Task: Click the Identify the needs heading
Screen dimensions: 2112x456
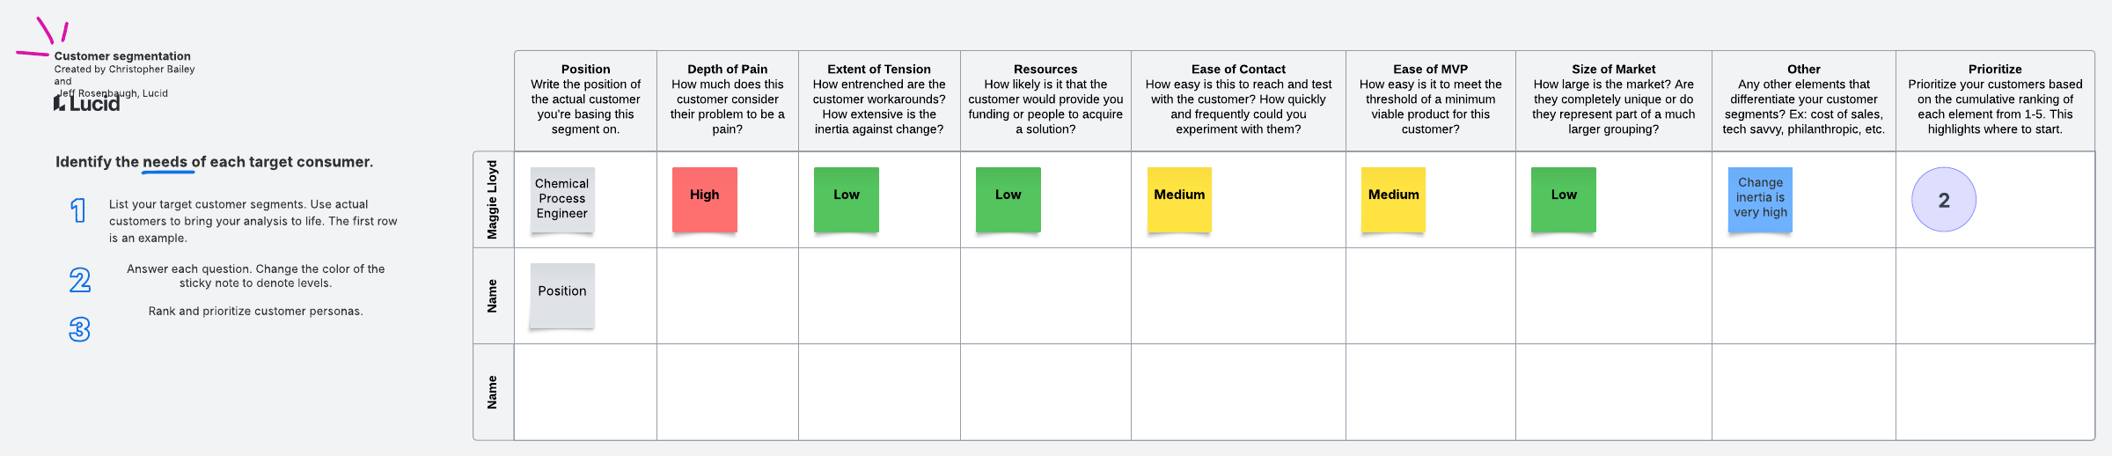Action: [x=214, y=162]
